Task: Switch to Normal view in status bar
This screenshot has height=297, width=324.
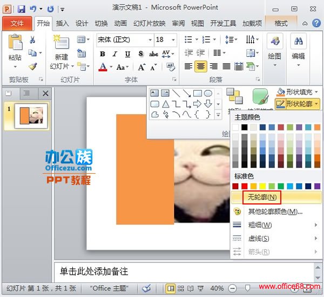Action: coord(171,288)
